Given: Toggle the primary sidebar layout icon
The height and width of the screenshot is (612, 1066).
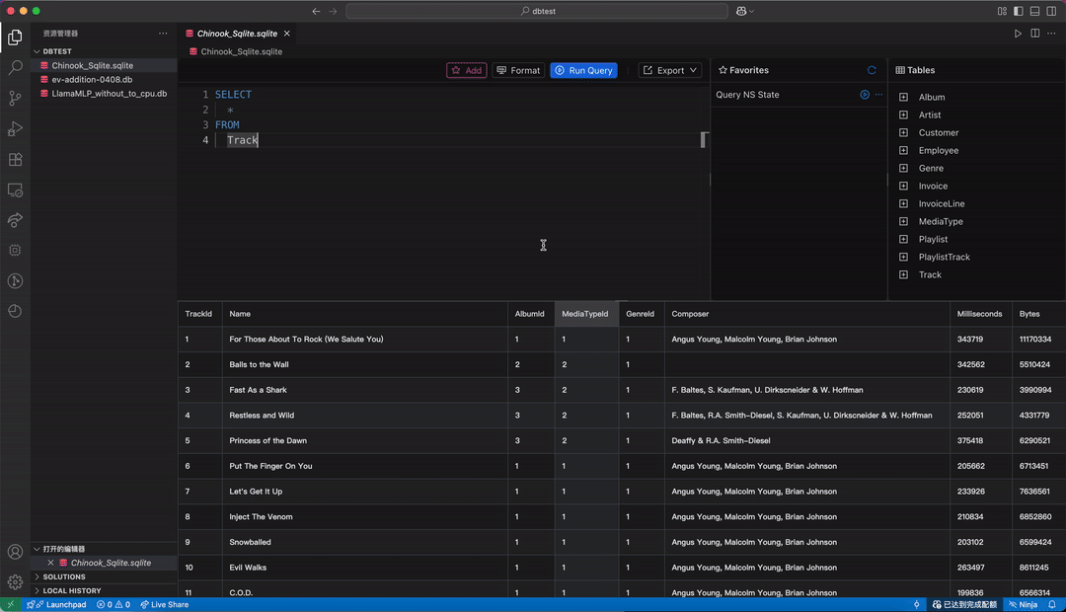Looking at the screenshot, I should click(1019, 11).
